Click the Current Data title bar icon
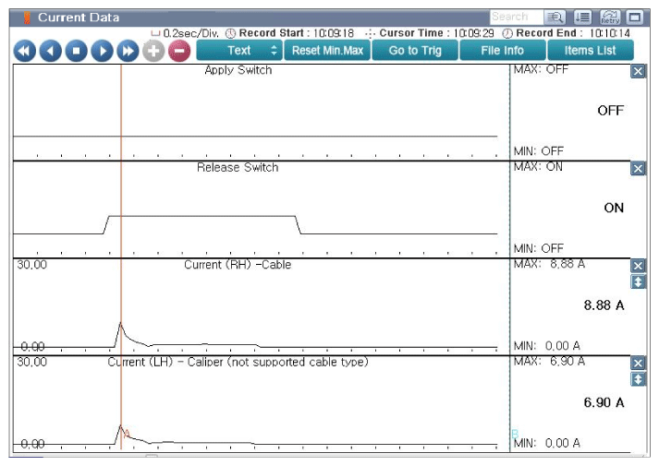 (x=28, y=18)
